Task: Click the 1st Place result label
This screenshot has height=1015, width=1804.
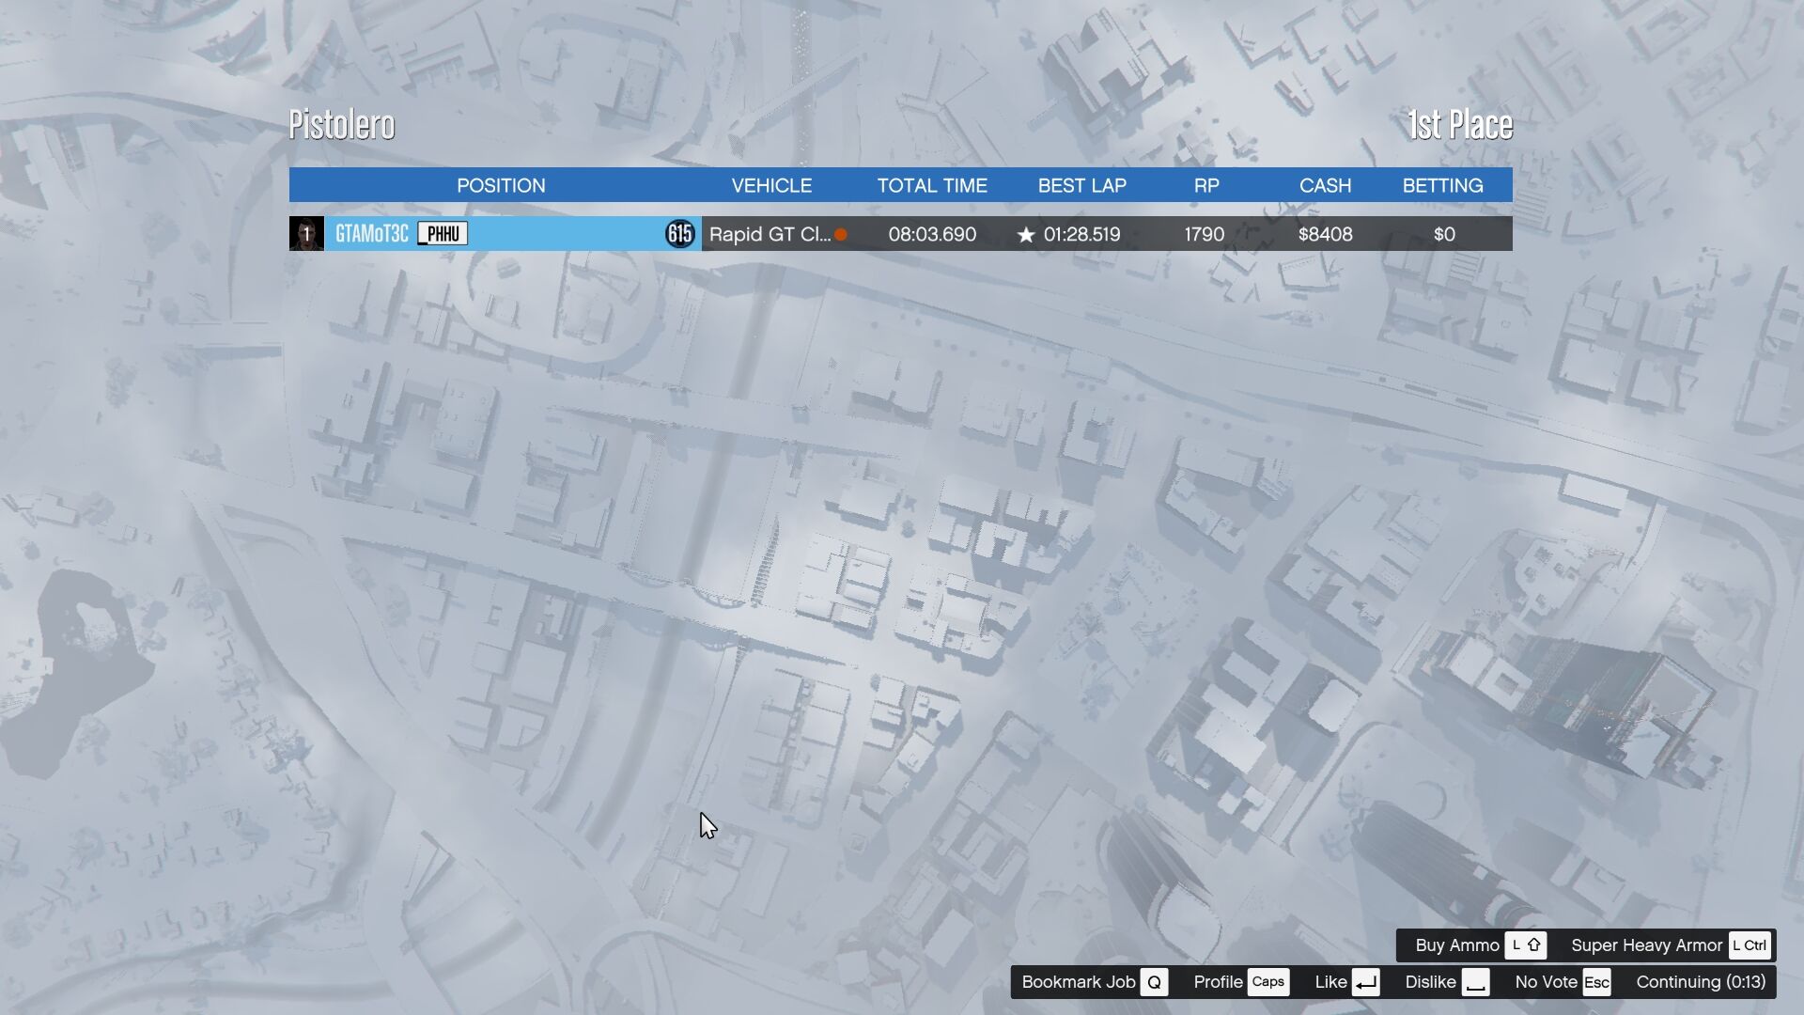Action: tap(1460, 125)
